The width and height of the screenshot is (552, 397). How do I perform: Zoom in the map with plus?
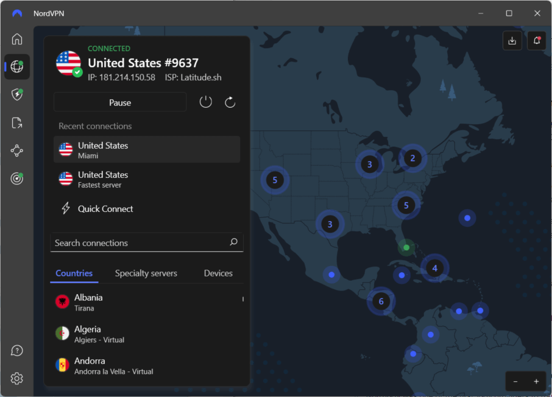point(536,382)
